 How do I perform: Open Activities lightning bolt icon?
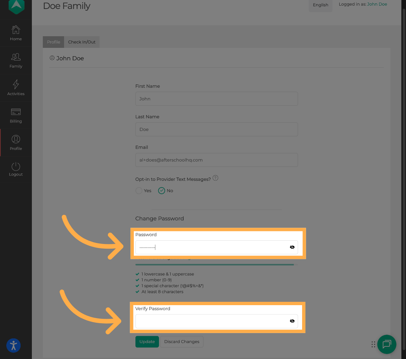[16, 84]
